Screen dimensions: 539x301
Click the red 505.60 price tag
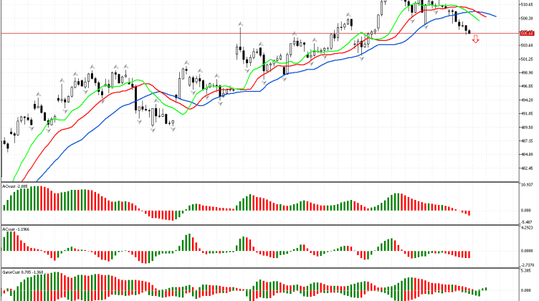point(528,33)
